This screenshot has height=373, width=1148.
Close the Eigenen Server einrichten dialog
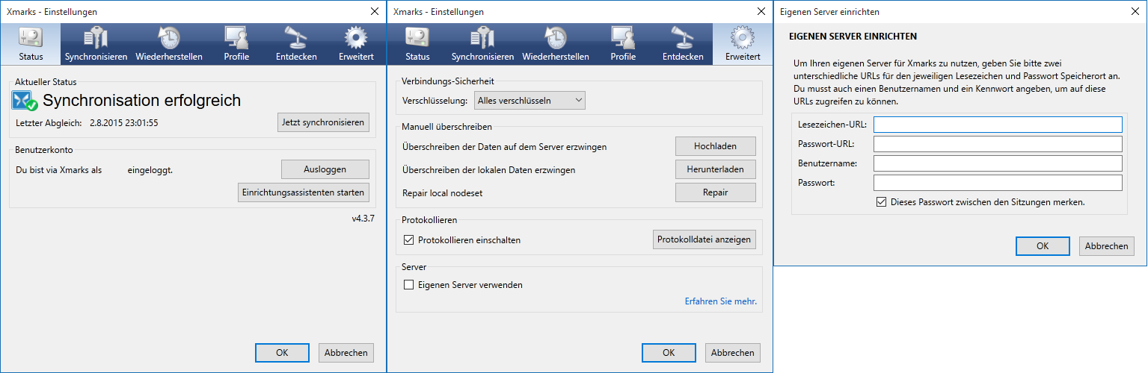point(1135,11)
